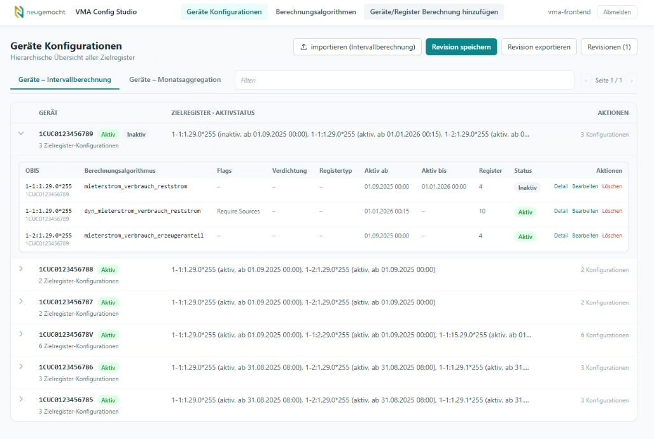Expand device 1CUC0123456785 row
The width and height of the screenshot is (654, 439).
tap(21, 400)
